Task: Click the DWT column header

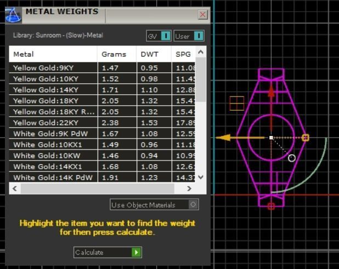Action: coord(154,54)
